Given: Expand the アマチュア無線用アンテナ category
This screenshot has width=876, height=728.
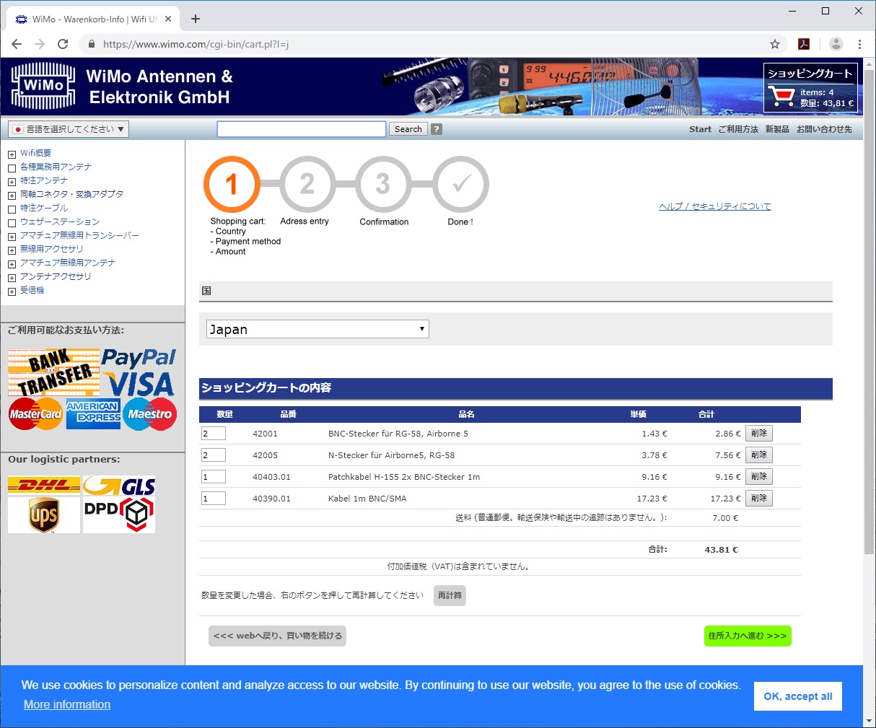Looking at the screenshot, I should 12,264.
